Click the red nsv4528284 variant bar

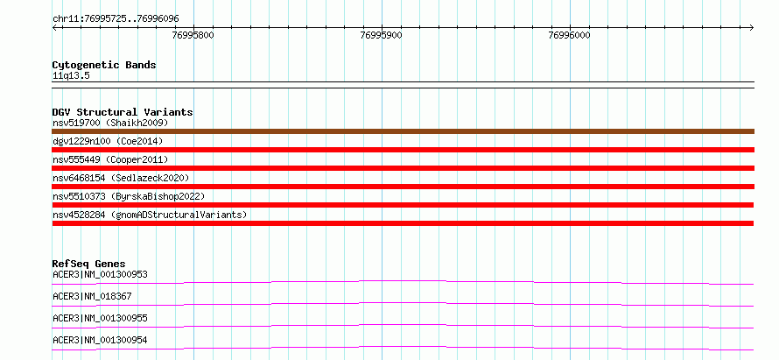tap(403, 223)
